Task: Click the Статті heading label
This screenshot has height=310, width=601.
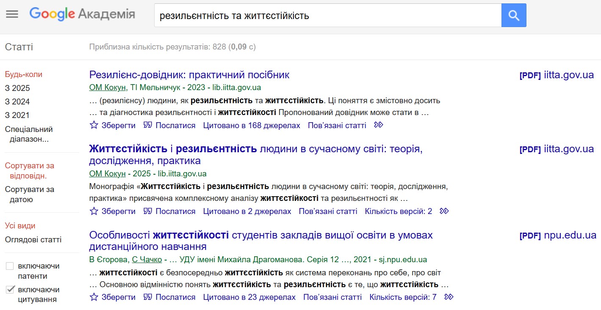Action: [x=19, y=47]
